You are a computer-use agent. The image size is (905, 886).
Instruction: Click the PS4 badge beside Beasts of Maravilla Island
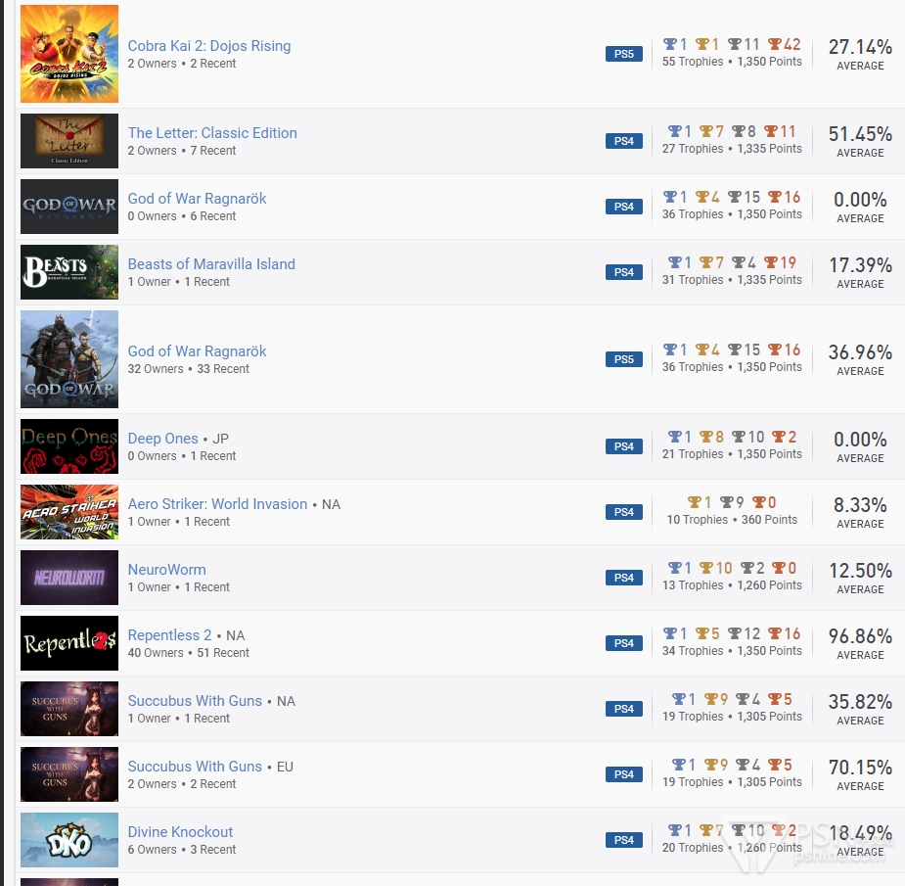624,272
